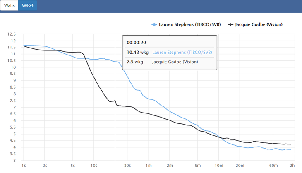The image size is (302, 173).
Task: Click the 5s x-axis label
Action: point(73,166)
